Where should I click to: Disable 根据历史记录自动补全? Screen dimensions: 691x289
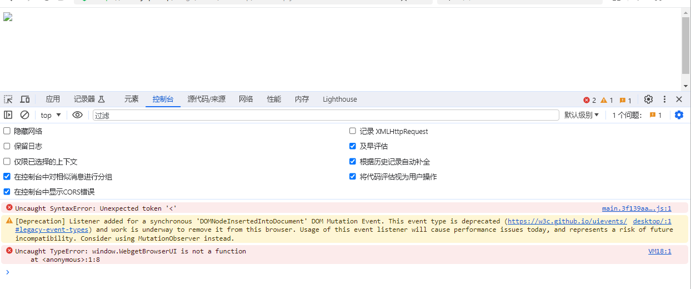coord(352,162)
